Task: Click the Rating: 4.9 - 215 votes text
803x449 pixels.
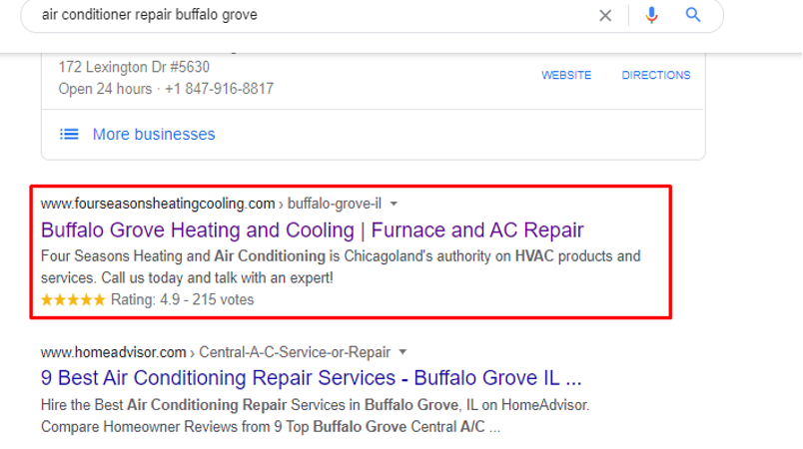Action: pos(183,299)
